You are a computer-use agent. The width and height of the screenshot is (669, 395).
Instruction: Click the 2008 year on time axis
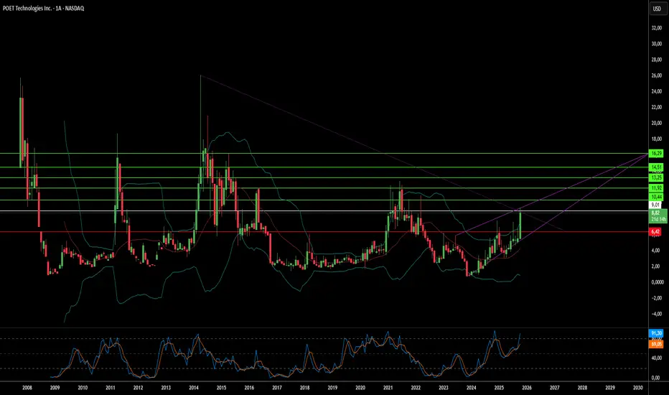tap(27, 388)
